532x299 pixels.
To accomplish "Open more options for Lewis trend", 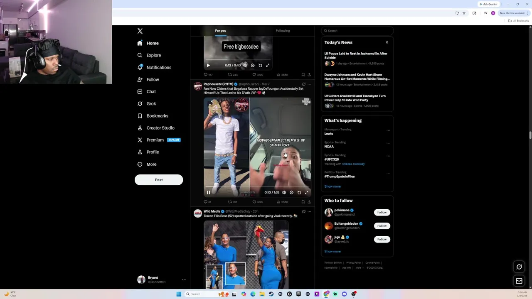I will (388, 130).
